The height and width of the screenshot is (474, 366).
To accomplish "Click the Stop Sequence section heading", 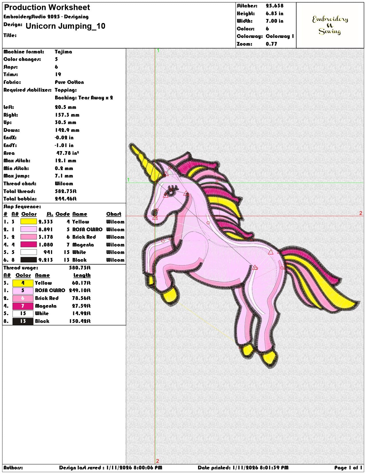I will coord(22,207).
